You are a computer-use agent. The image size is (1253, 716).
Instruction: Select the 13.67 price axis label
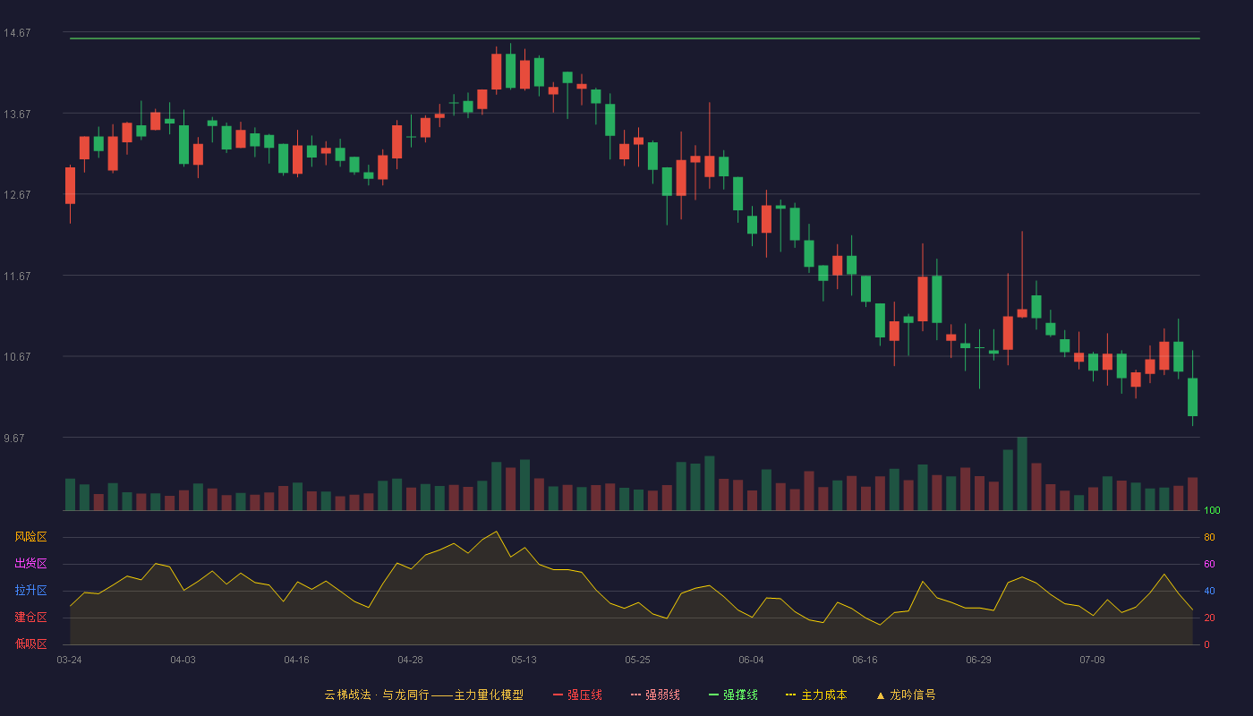pos(17,115)
